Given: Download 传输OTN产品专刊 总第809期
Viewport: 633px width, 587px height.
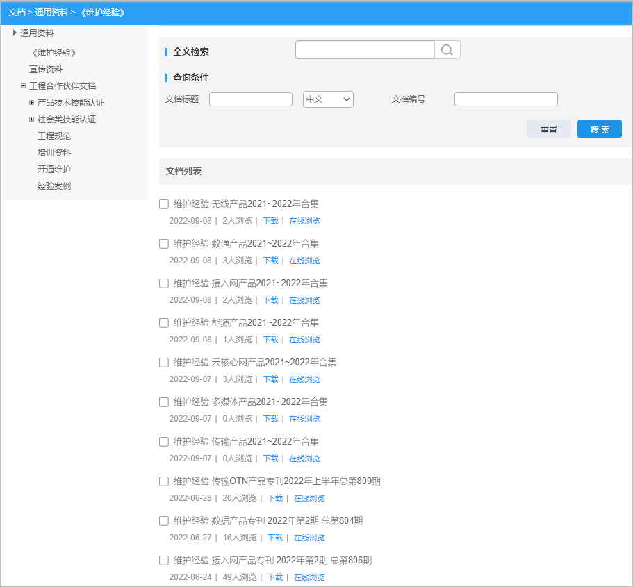Looking at the screenshot, I should pyautogui.click(x=276, y=498).
